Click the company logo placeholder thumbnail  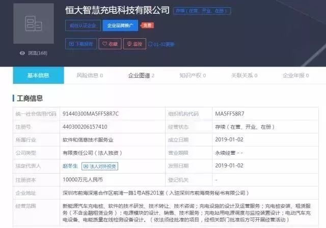[34, 23]
